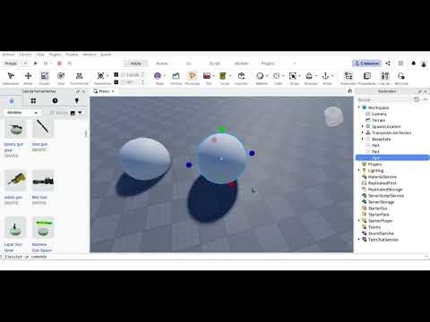Click the Anchor (Anclar) icon
This screenshot has width=430, height=322.
pyautogui.click(x=326, y=76)
